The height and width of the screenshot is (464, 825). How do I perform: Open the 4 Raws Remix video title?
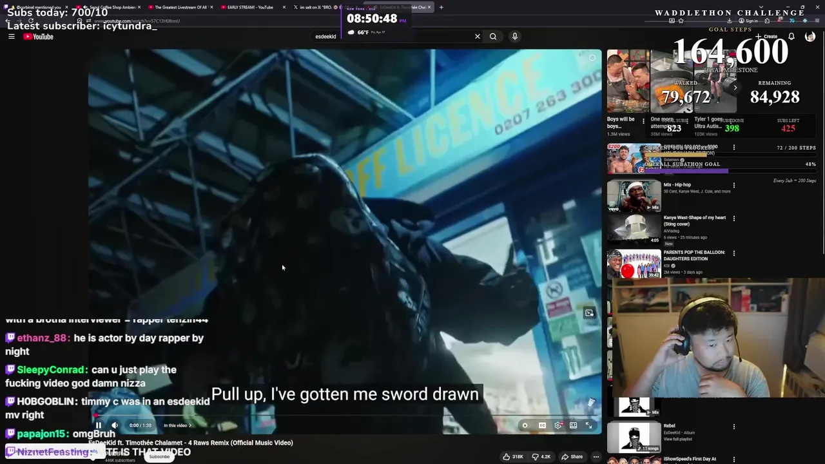(x=191, y=443)
